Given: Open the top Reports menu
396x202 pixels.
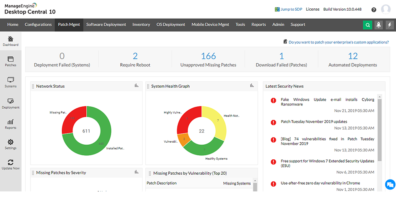Looking at the screenshot, I should point(259,25).
